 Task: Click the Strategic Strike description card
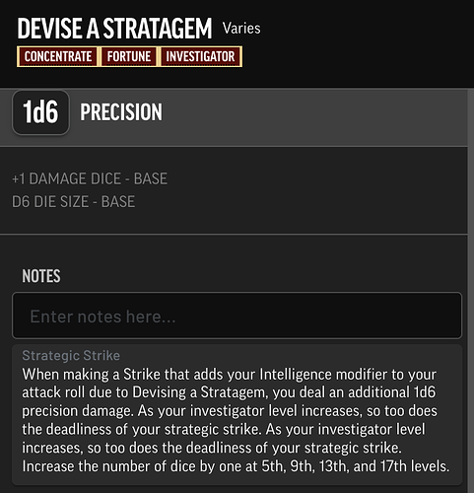click(x=237, y=415)
